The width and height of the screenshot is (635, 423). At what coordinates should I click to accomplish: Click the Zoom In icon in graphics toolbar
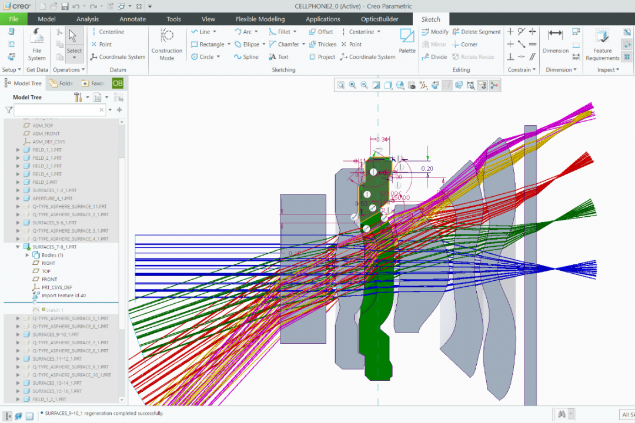point(352,85)
